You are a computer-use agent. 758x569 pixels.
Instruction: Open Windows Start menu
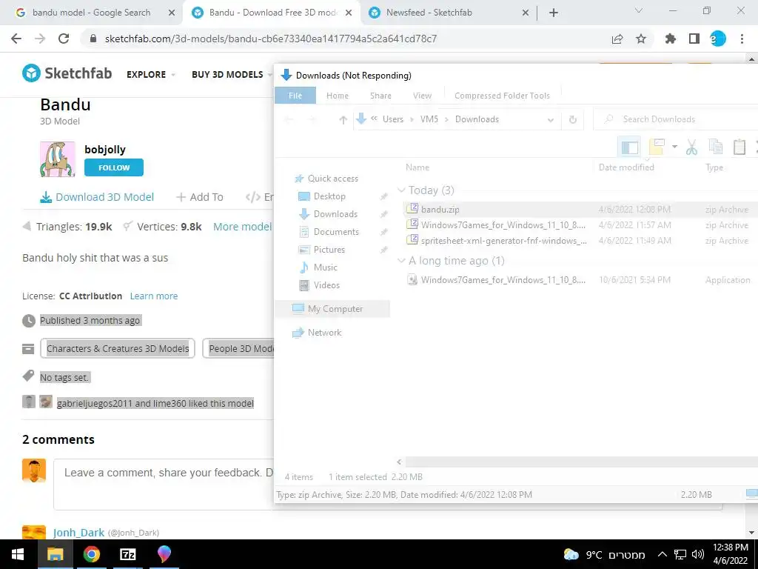click(18, 554)
